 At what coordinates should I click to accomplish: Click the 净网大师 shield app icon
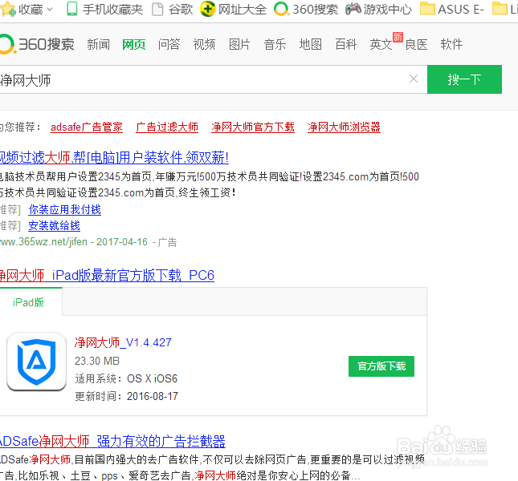(36, 362)
